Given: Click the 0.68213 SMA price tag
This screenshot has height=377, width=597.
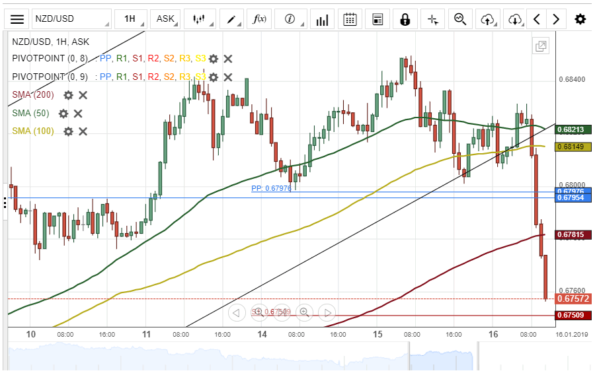Looking at the screenshot, I should 573,129.
